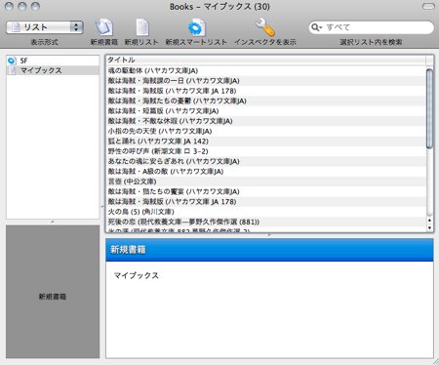Click the blue 新規書籍 detail header
Image resolution: width=439 pixels, height=365 pixels.
coord(269,250)
